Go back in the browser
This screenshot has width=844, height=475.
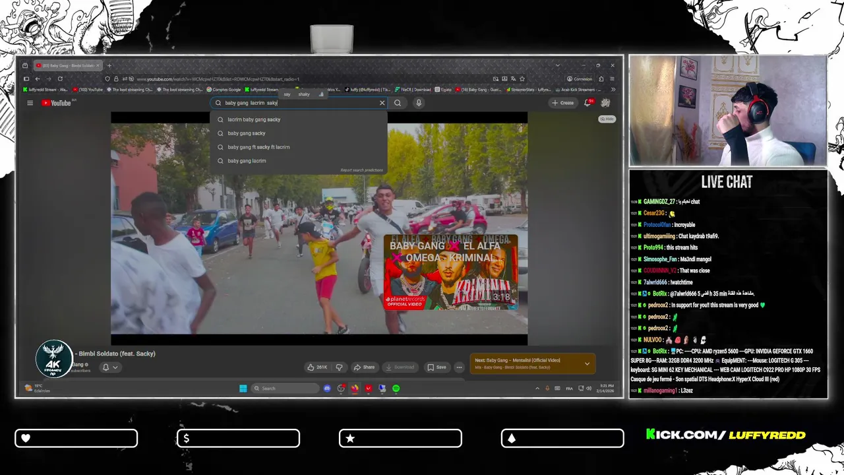pyautogui.click(x=38, y=79)
